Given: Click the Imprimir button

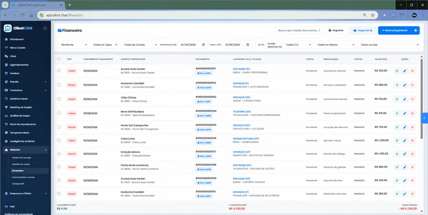Looking at the screenshot, I should (336, 30).
